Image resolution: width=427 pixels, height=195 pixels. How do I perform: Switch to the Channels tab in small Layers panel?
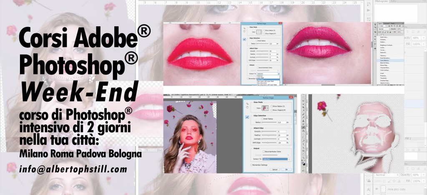coord(387,23)
